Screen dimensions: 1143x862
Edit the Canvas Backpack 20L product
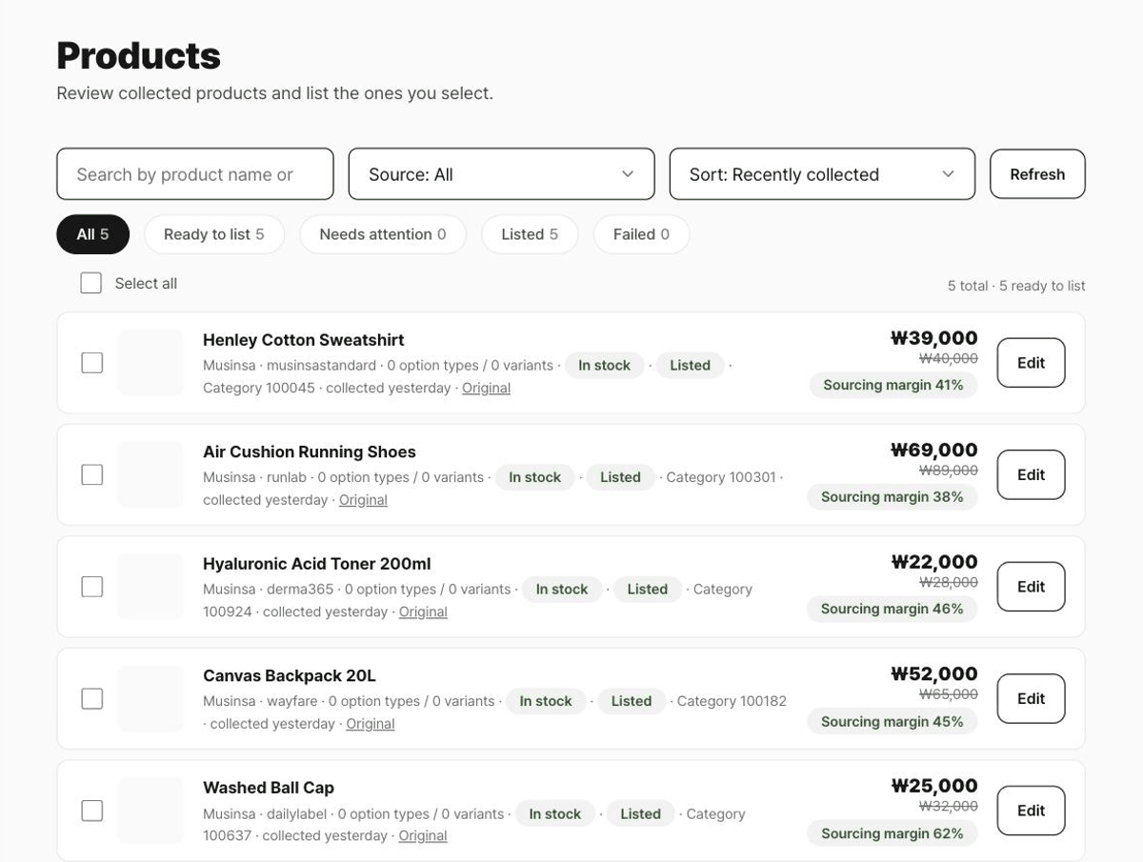(1031, 698)
